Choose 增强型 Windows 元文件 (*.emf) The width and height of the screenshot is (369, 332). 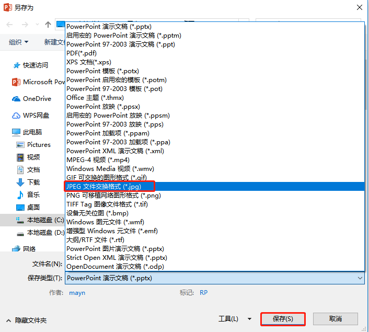[x=215, y=231]
